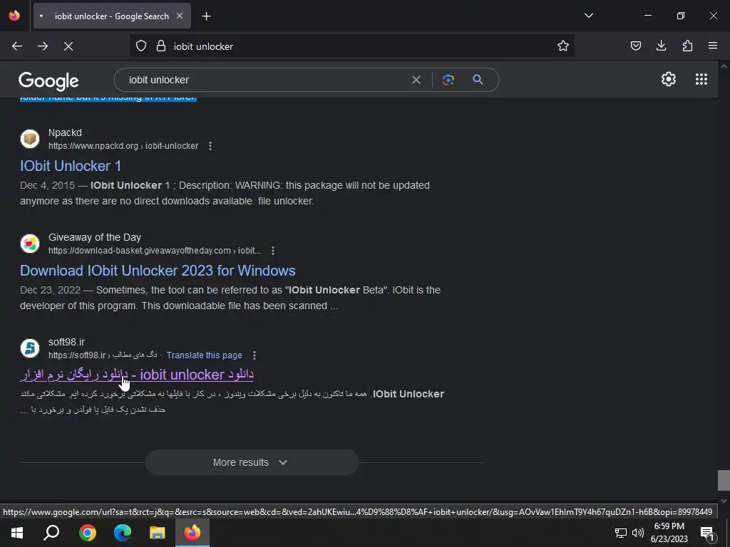Clear the Google search query
730x547 pixels.
(416, 80)
